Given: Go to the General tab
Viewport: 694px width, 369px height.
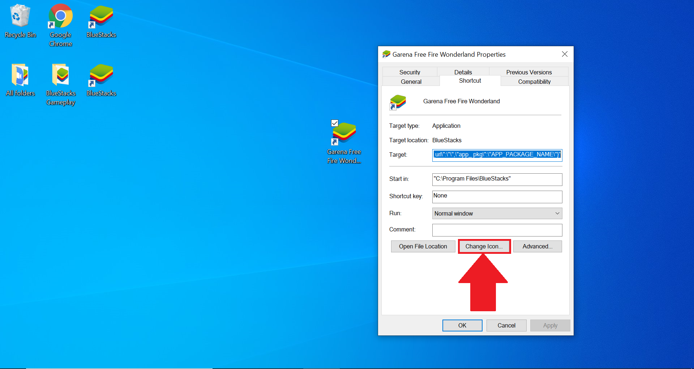Looking at the screenshot, I should [411, 82].
